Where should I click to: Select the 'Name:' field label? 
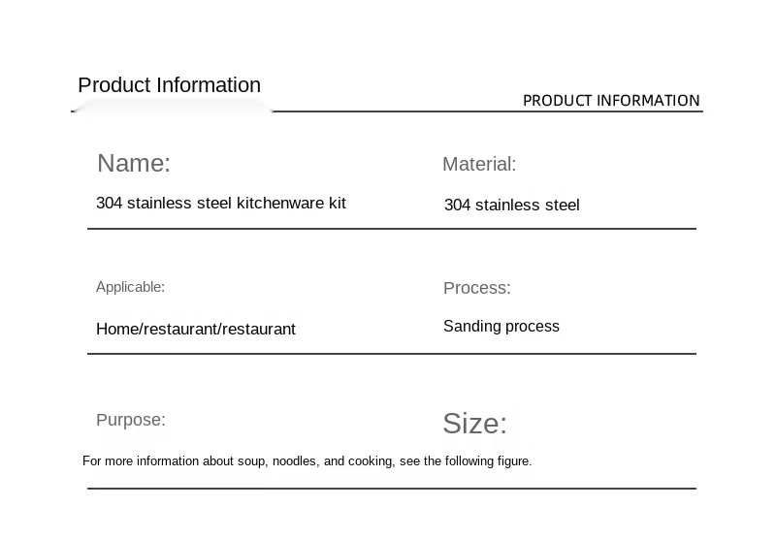coord(134,163)
